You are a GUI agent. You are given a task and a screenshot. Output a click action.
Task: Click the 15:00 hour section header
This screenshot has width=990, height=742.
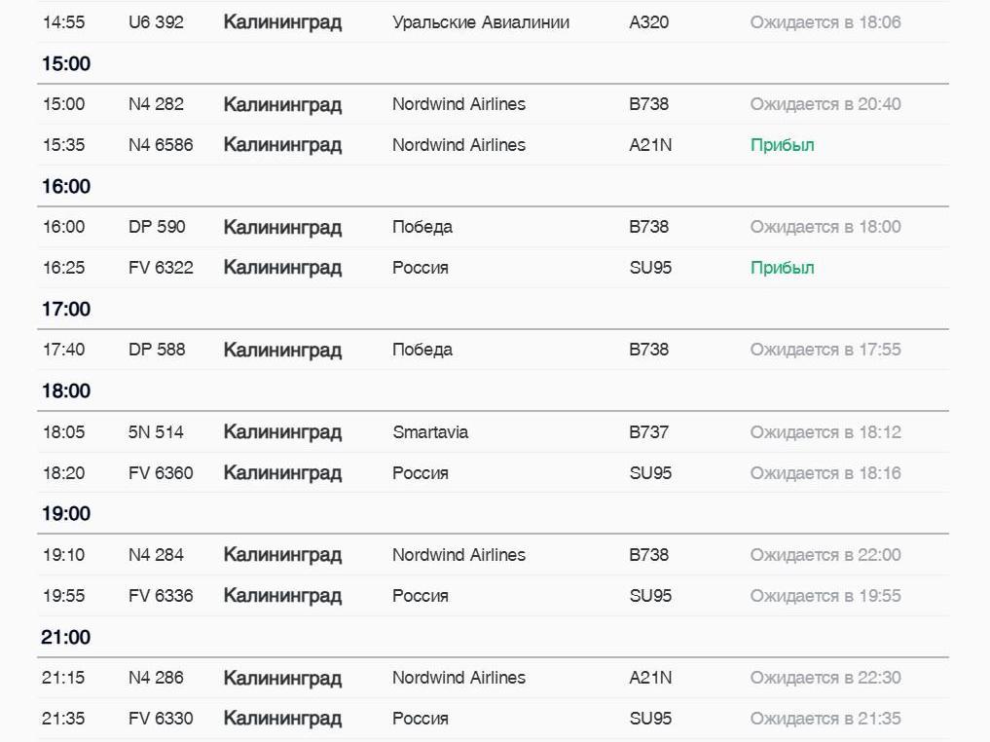[66, 63]
